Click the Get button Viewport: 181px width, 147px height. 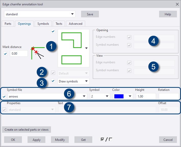83,140
